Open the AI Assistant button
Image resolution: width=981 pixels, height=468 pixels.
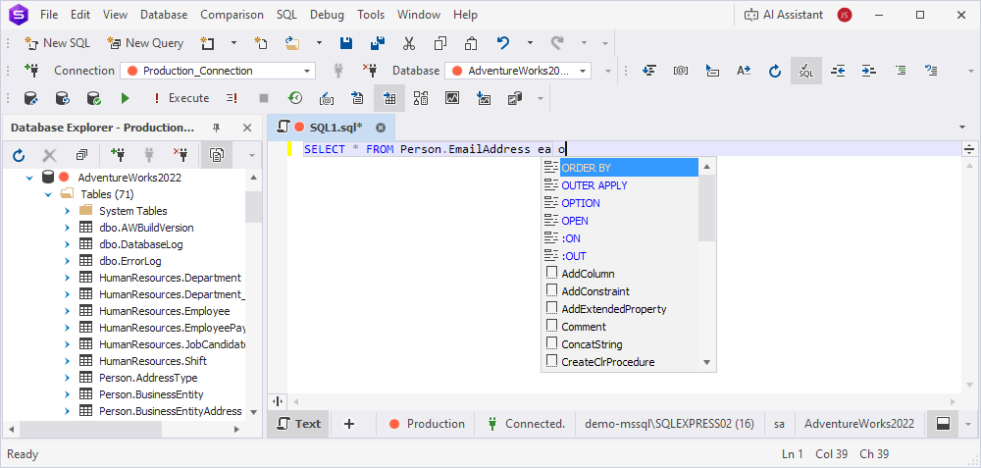[784, 15]
